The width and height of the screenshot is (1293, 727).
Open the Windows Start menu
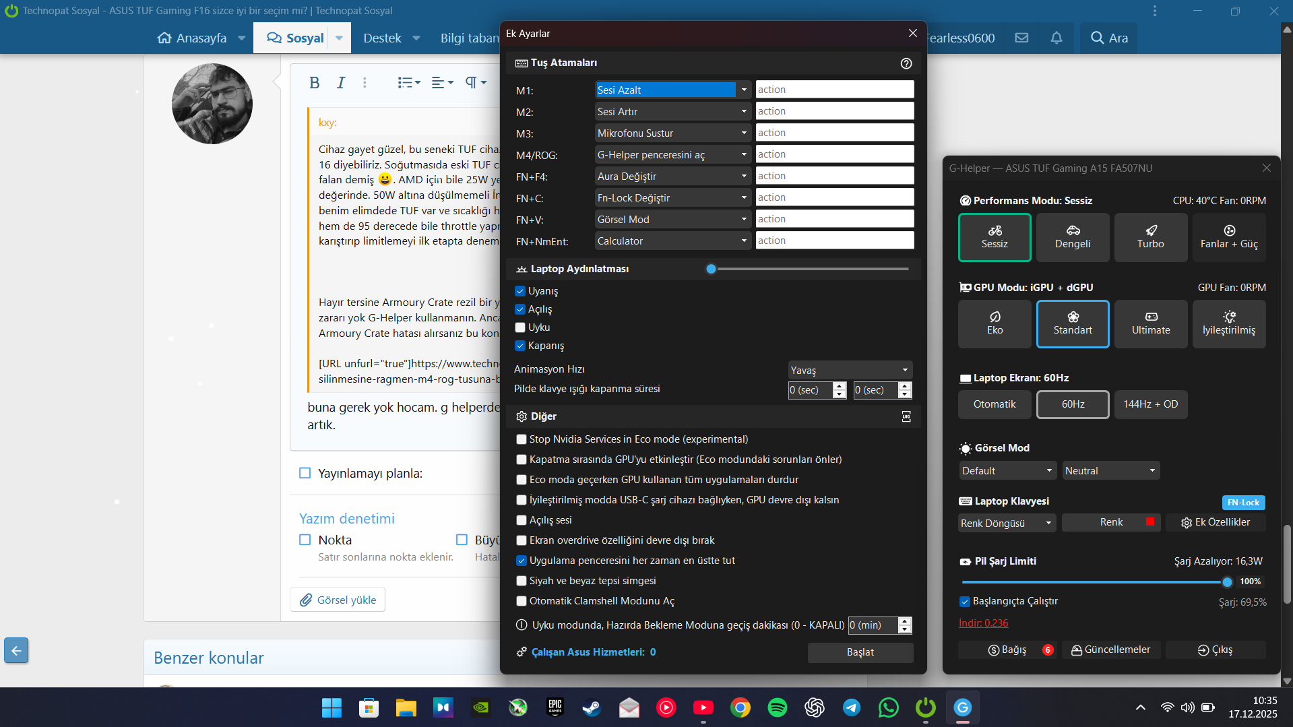coord(332,707)
